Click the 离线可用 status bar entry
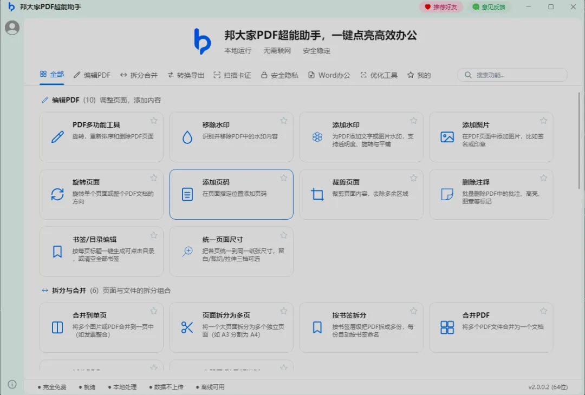 (x=210, y=387)
